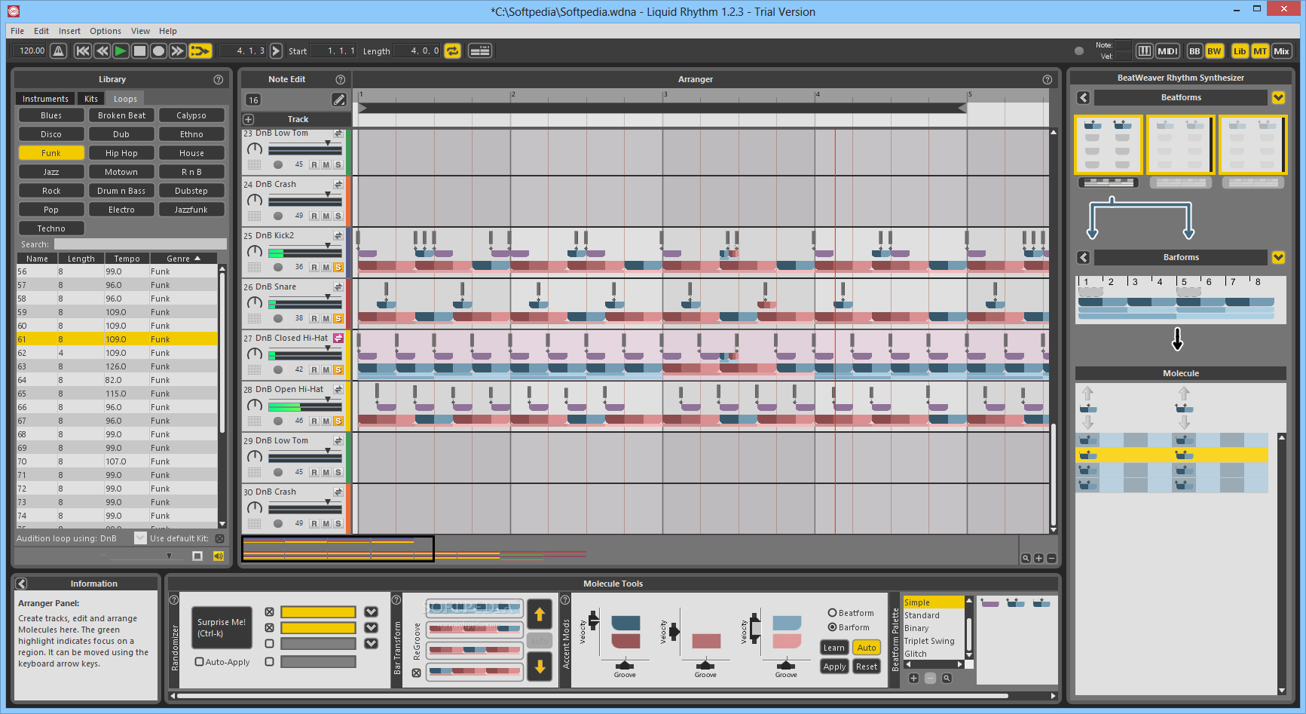Solo the 25 DnB Kick2 track
1306x714 pixels.
[338, 267]
